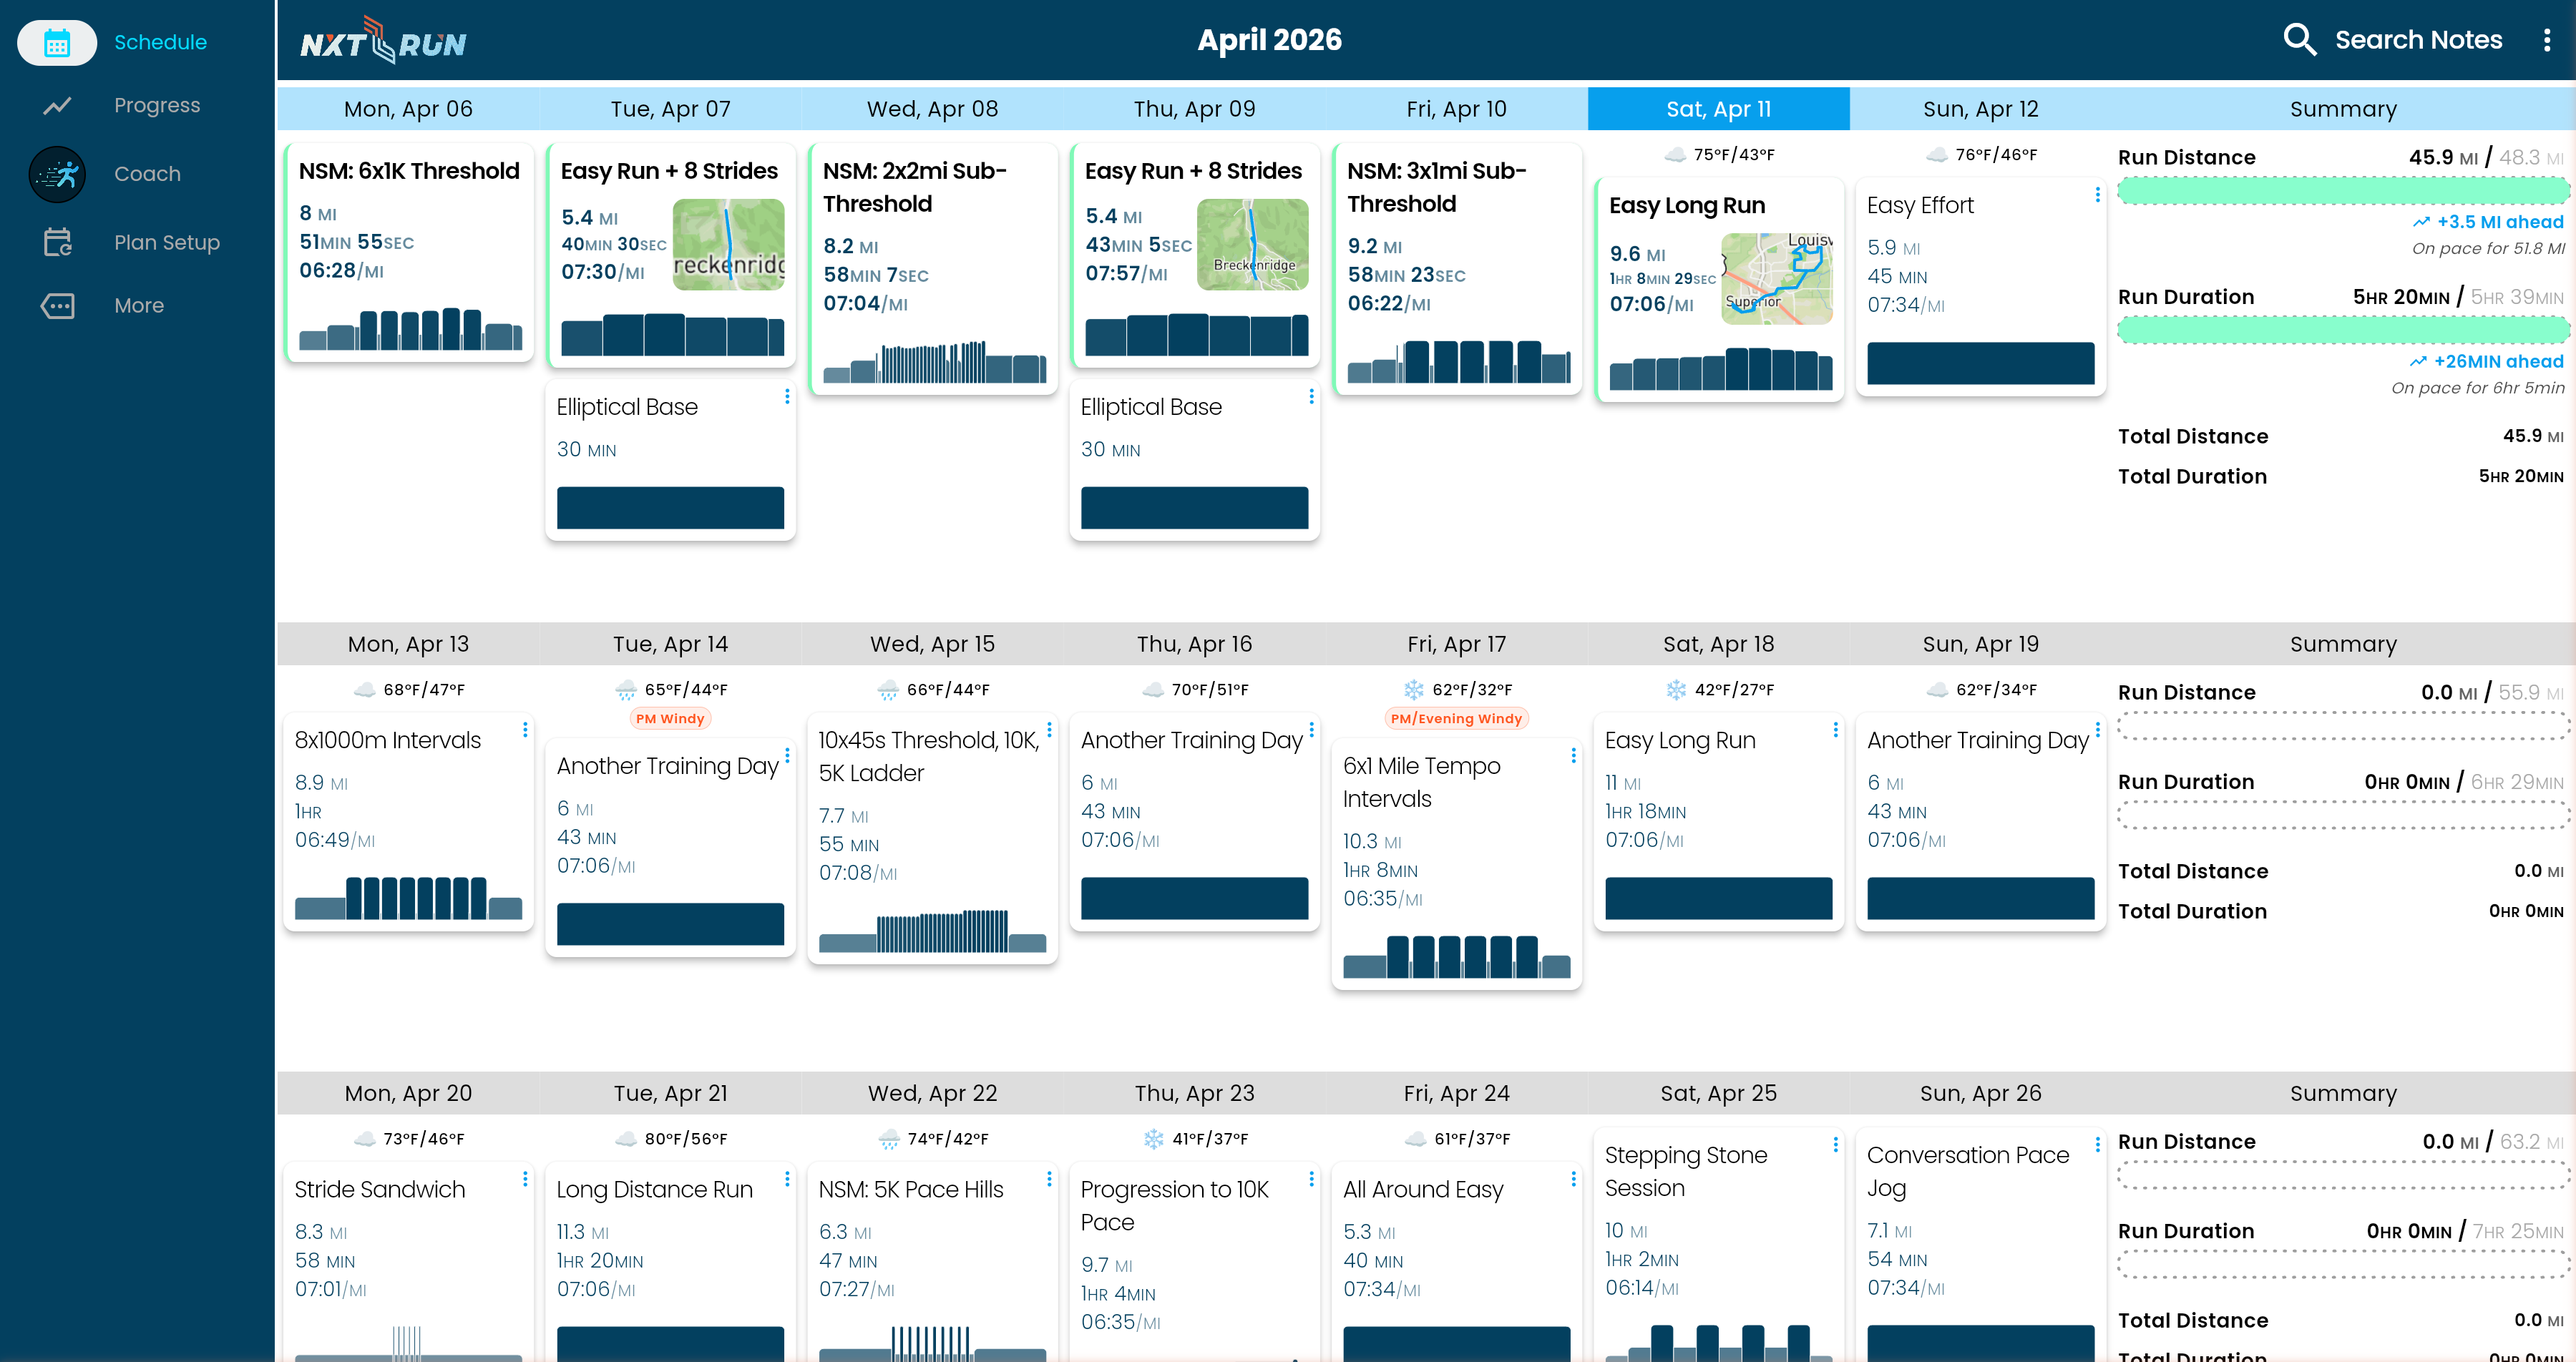
Task: Open the Schedule calendar icon in the sidebar
Action: [57, 42]
